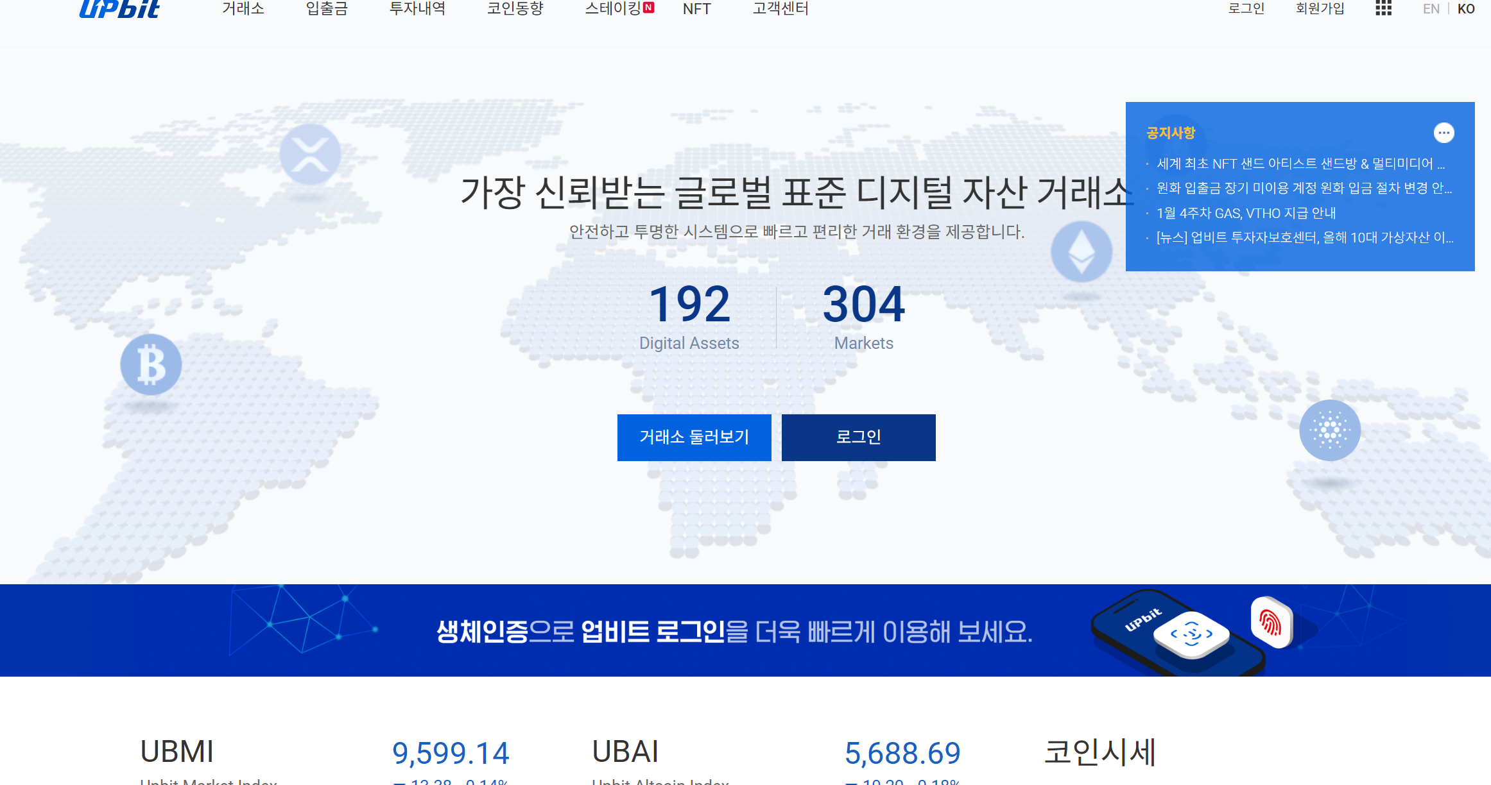
Task: Open the 고객센터 menu
Action: (x=779, y=8)
